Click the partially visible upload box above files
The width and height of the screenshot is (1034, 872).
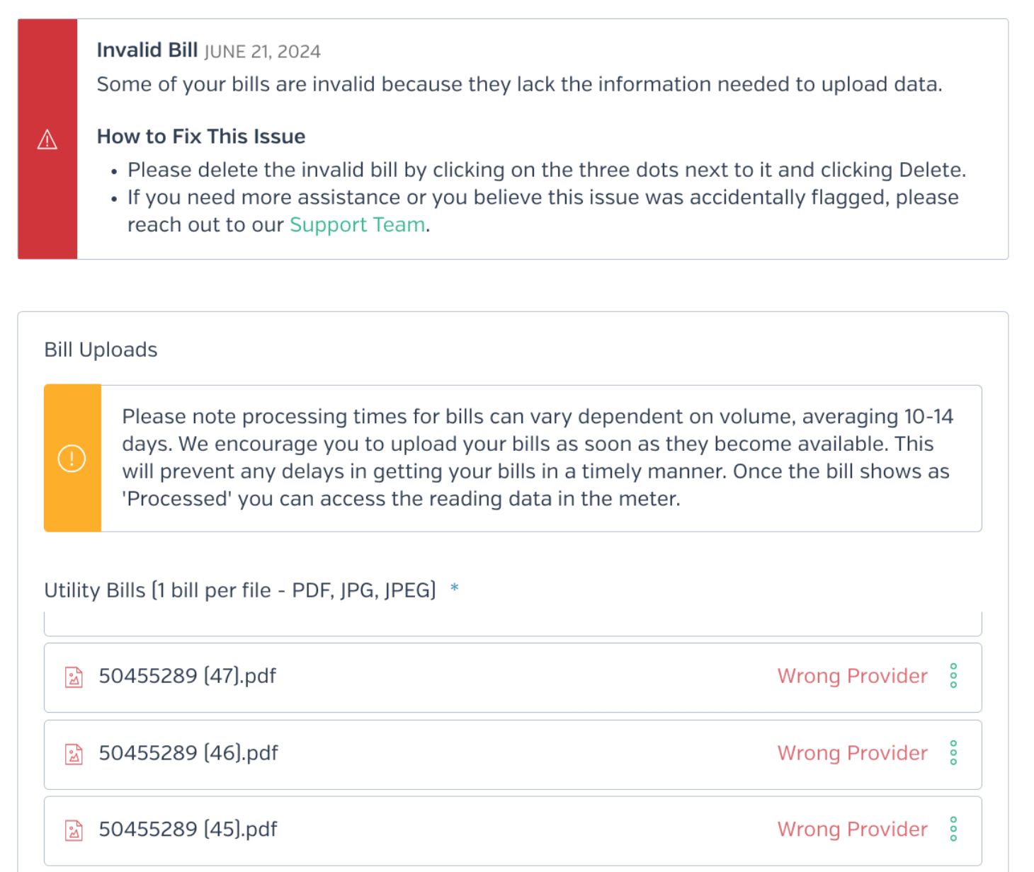[x=513, y=624]
